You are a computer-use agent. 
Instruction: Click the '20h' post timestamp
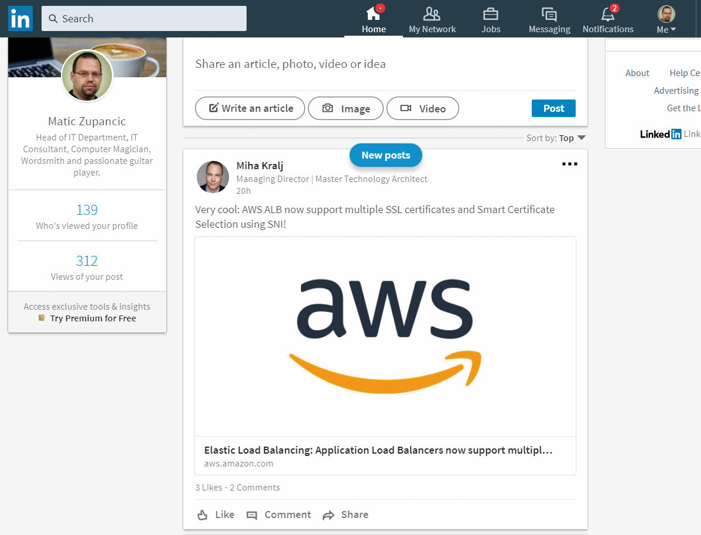(243, 191)
